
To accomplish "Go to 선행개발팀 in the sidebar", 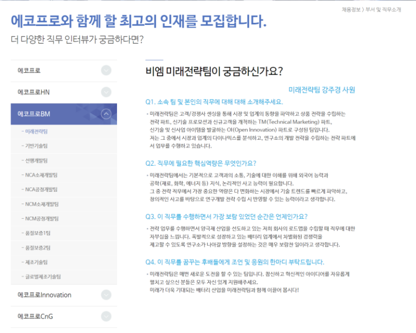I will tap(37, 161).
